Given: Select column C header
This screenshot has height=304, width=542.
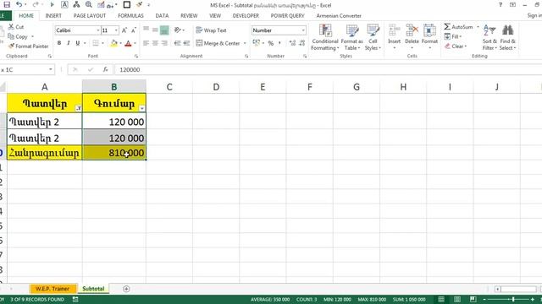Looking at the screenshot, I should pos(169,87).
